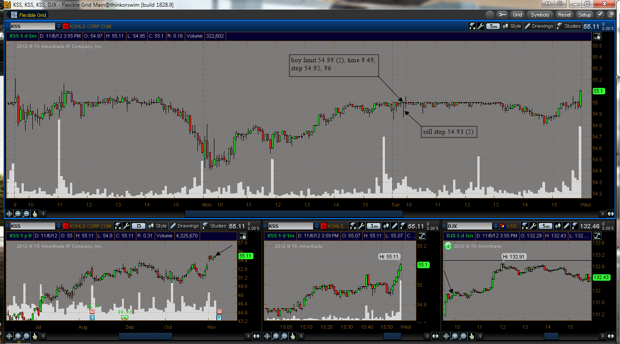
Task: Toggle price axis hand icon in daily chart
Action: [x=243, y=236]
